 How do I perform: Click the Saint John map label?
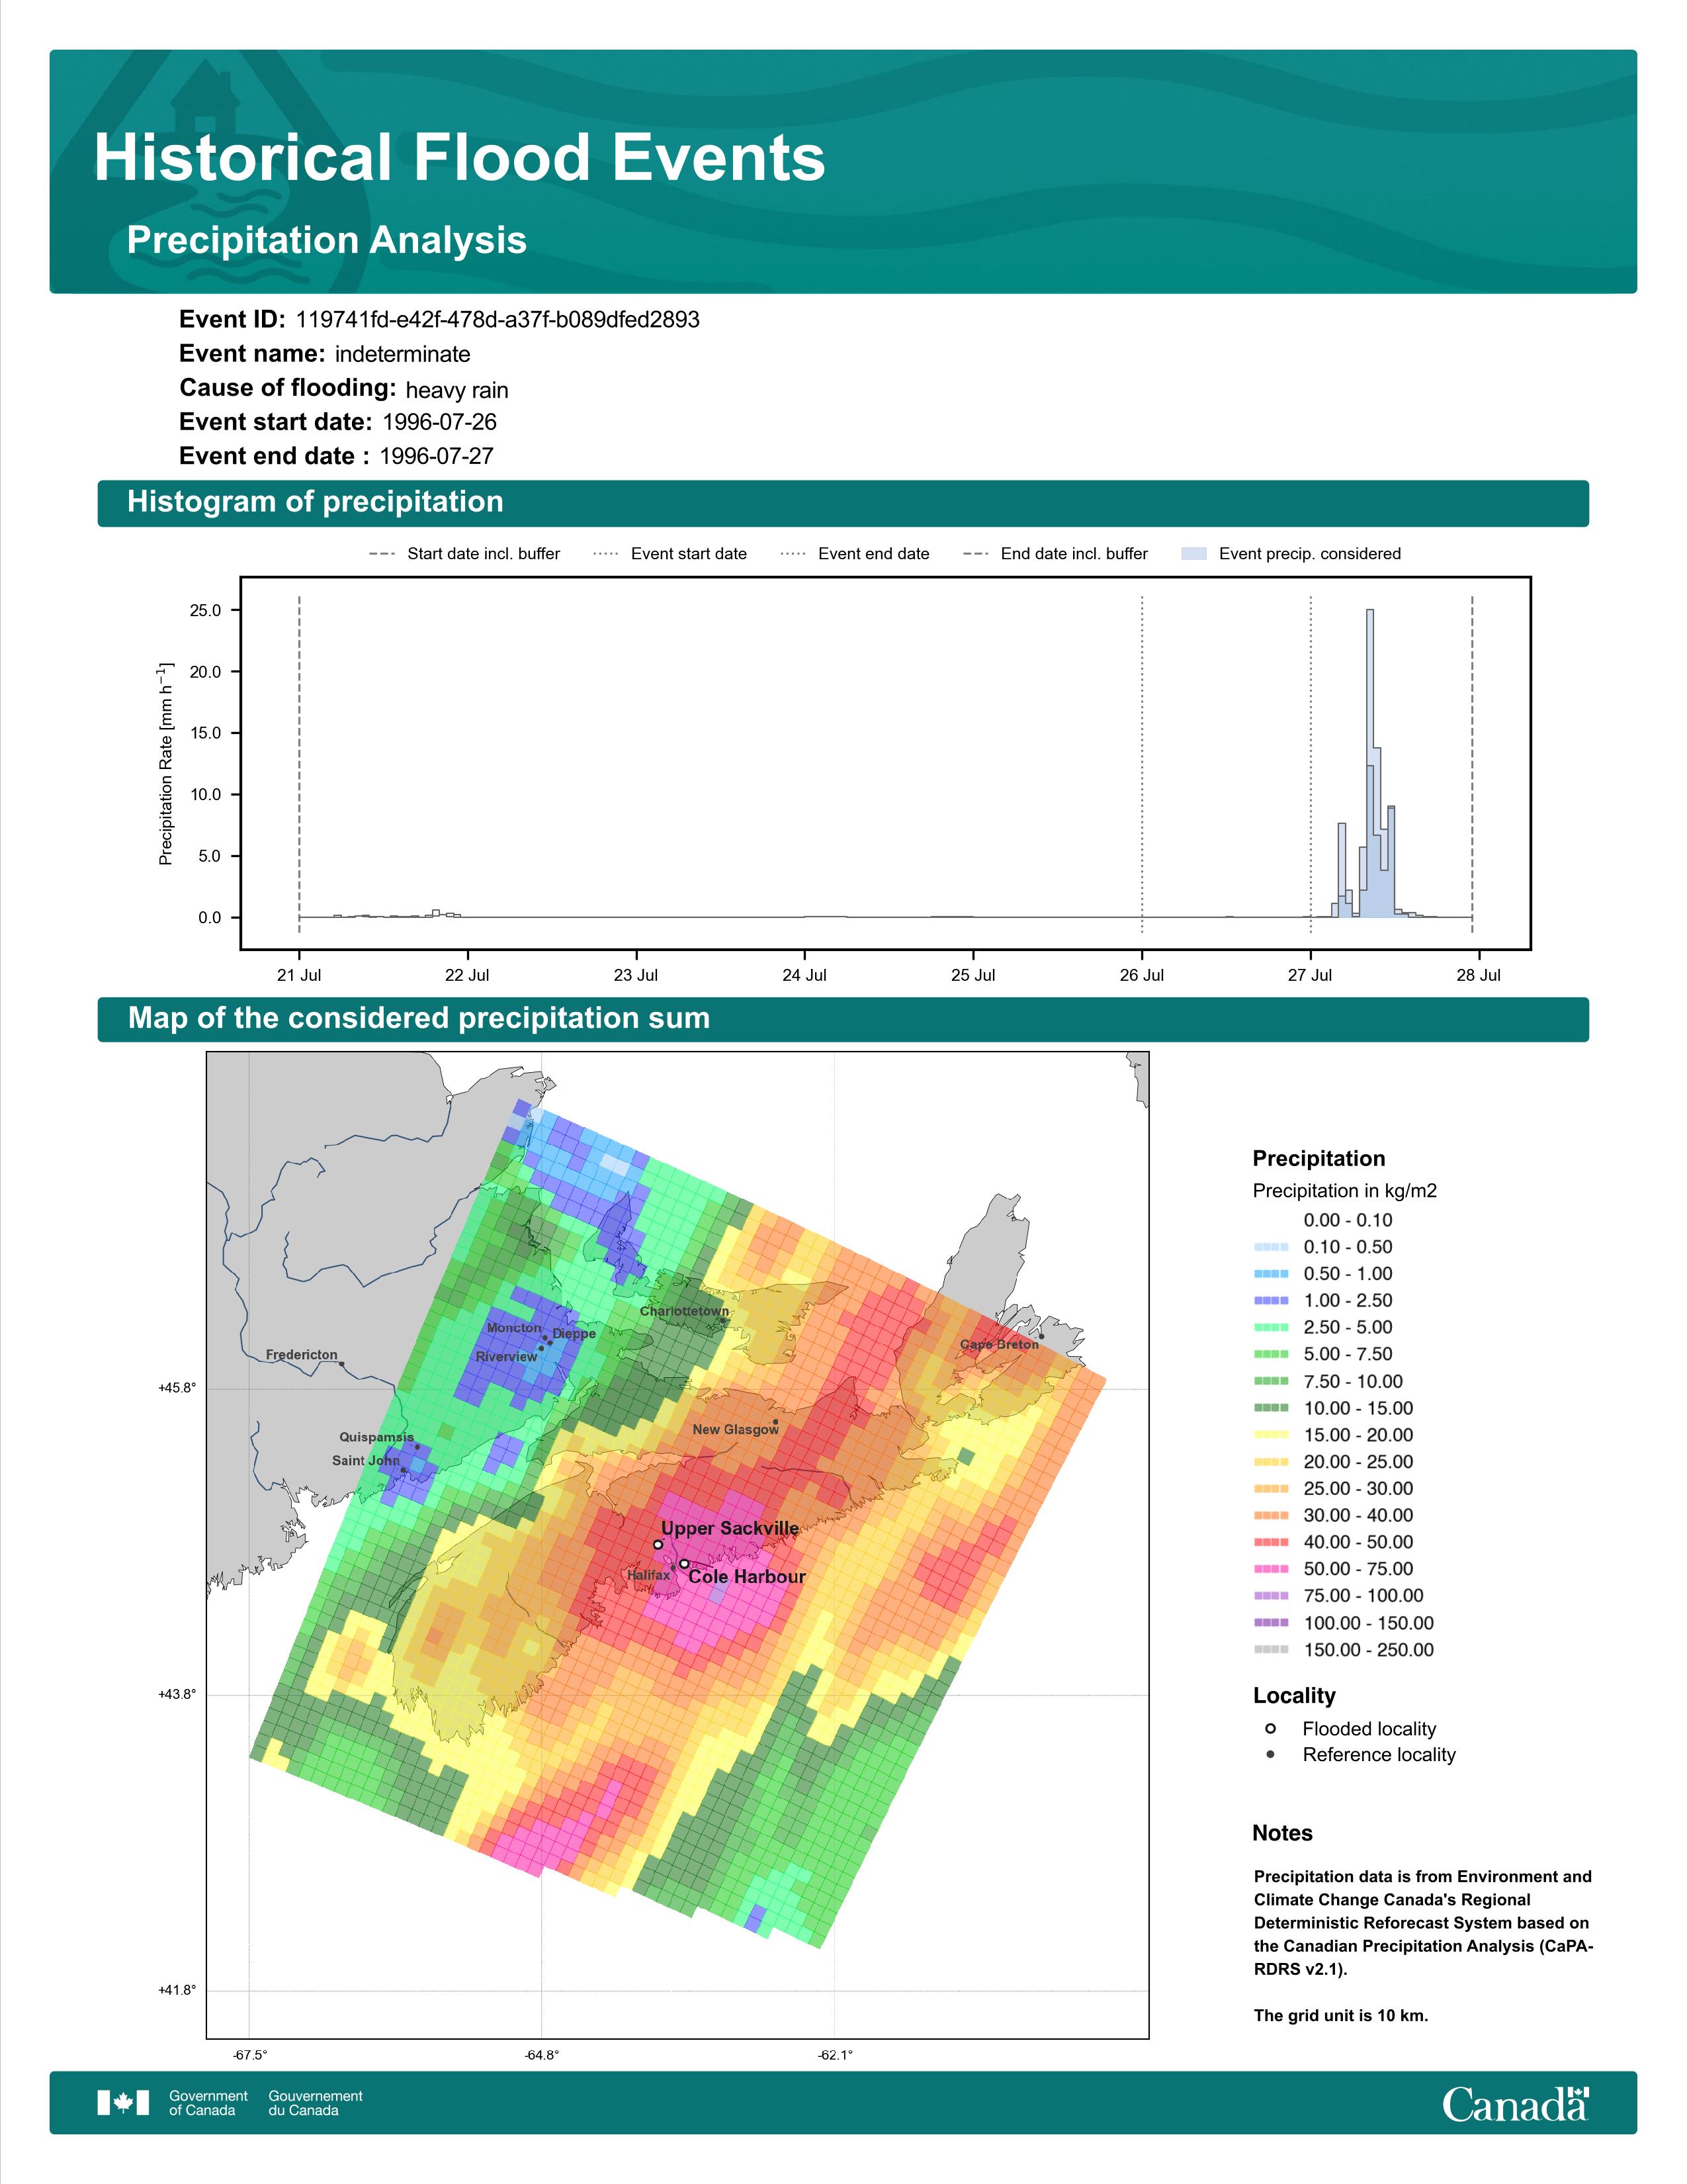(366, 1461)
